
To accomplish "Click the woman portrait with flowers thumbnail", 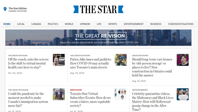I will click(183, 60).
